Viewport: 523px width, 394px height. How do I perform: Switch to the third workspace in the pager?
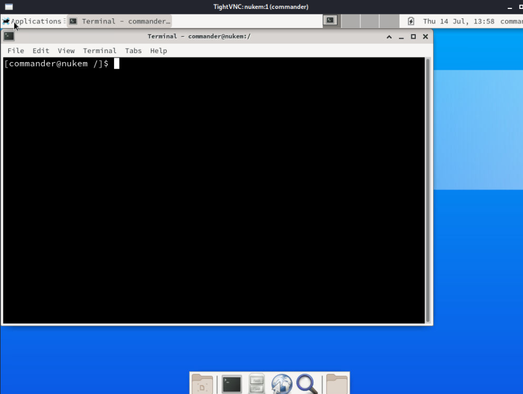pos(370,21)
